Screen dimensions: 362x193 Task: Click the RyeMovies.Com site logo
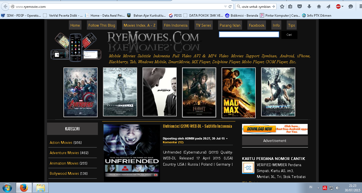(153, 41)
